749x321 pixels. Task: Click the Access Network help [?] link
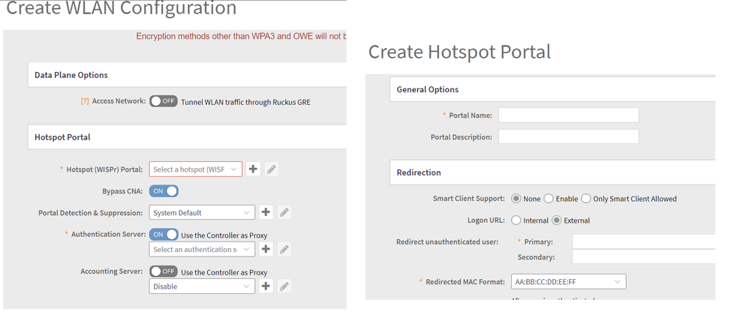click(x=85, y=101)
